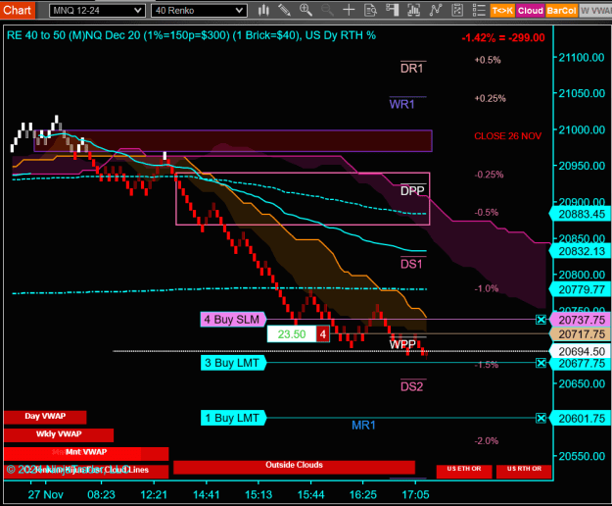Toggle the US ETH OR button
Image resolution: width=612 pixels, height=506 pixels.
(x=464, y=472)
